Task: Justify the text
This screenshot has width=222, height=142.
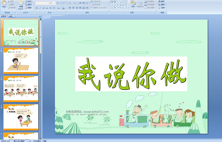Action: click(80, 8)
